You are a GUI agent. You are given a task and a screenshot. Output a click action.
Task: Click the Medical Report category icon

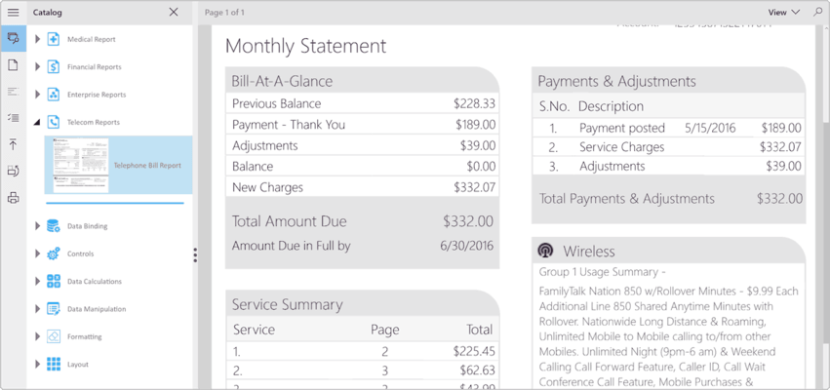click(54, 39)
